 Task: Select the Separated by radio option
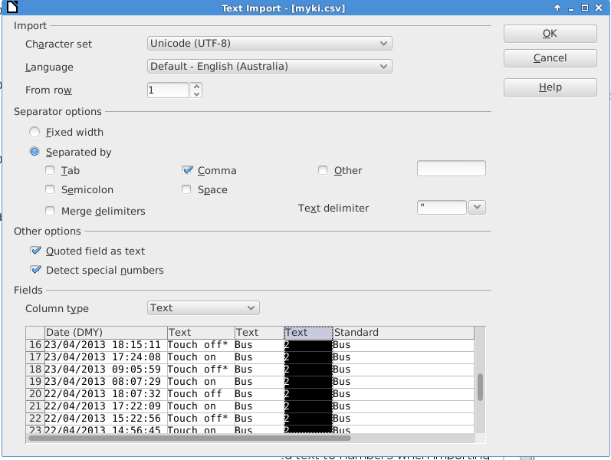click(x=35, y=152)
